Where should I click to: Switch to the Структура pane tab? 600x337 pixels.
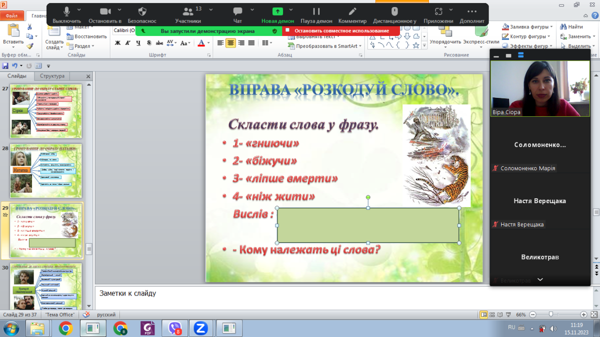tap(52, 76)
